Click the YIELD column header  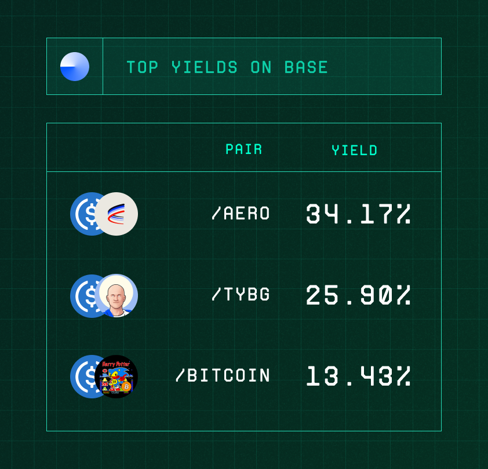click(x=355, y=150)
